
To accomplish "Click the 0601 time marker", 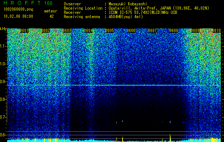I will tap(24, 31).
